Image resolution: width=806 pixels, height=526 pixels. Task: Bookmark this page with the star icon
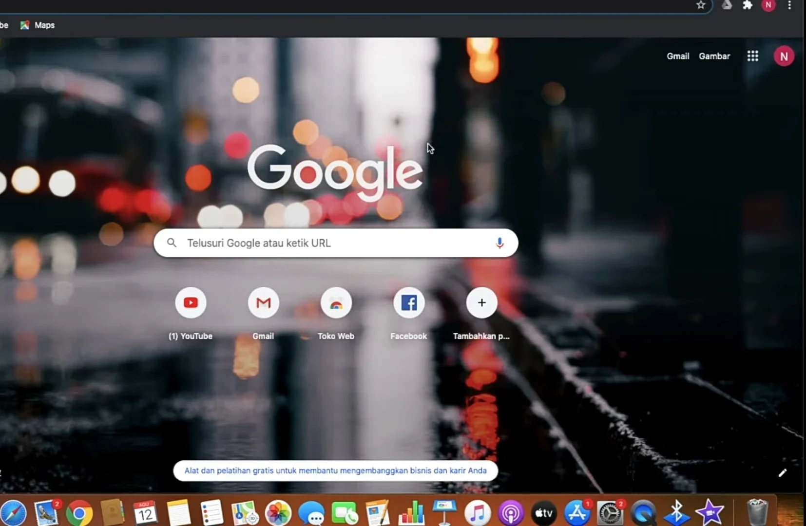701,5
